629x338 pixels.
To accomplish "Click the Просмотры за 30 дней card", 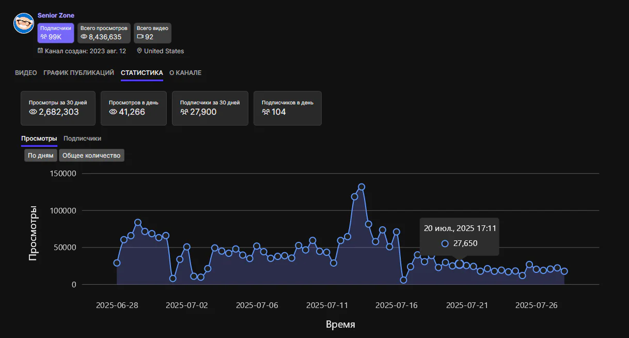I will (x=58, y=108).
